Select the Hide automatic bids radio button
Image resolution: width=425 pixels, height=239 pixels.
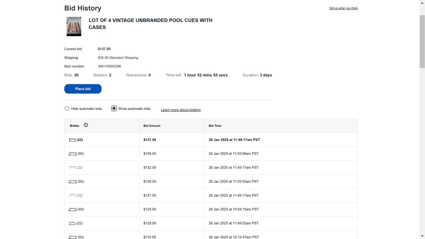coord(67,109)
